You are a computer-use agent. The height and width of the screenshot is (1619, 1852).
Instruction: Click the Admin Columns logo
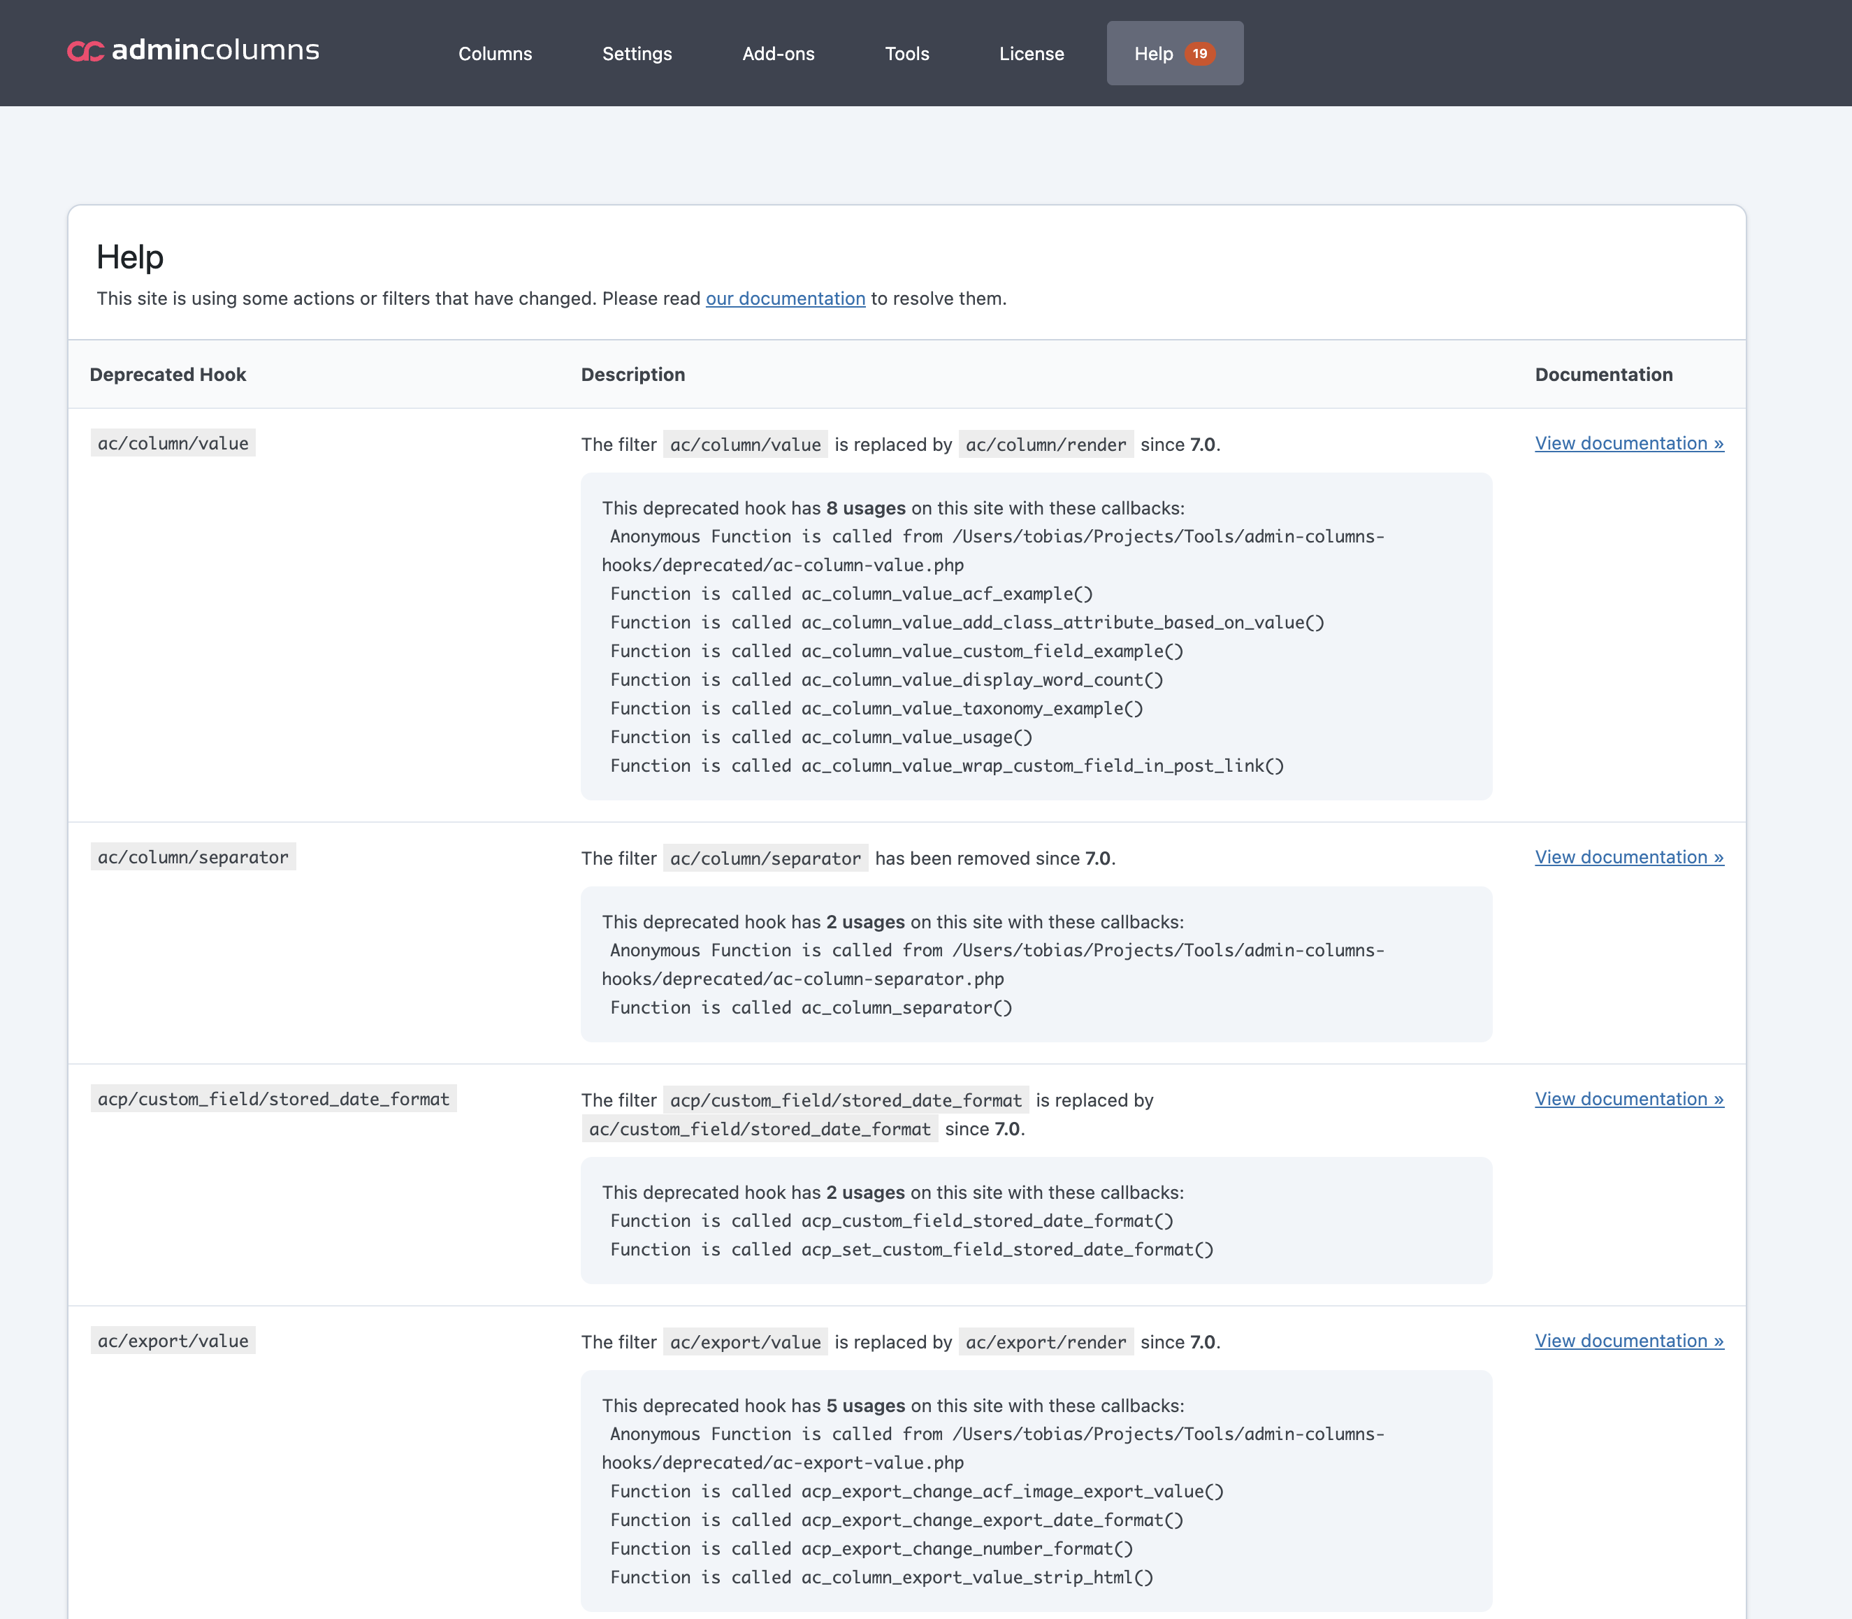(x=193, y=50)
